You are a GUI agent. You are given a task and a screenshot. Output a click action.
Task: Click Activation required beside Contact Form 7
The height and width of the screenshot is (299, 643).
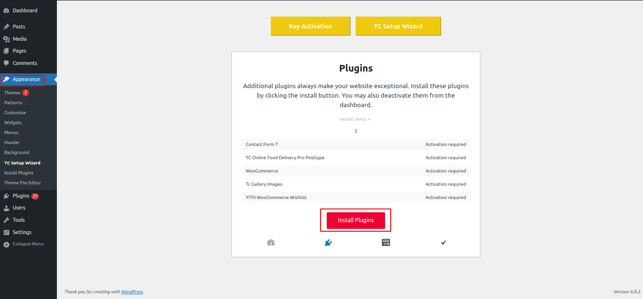pyautogui.click(x=446, y=145)
